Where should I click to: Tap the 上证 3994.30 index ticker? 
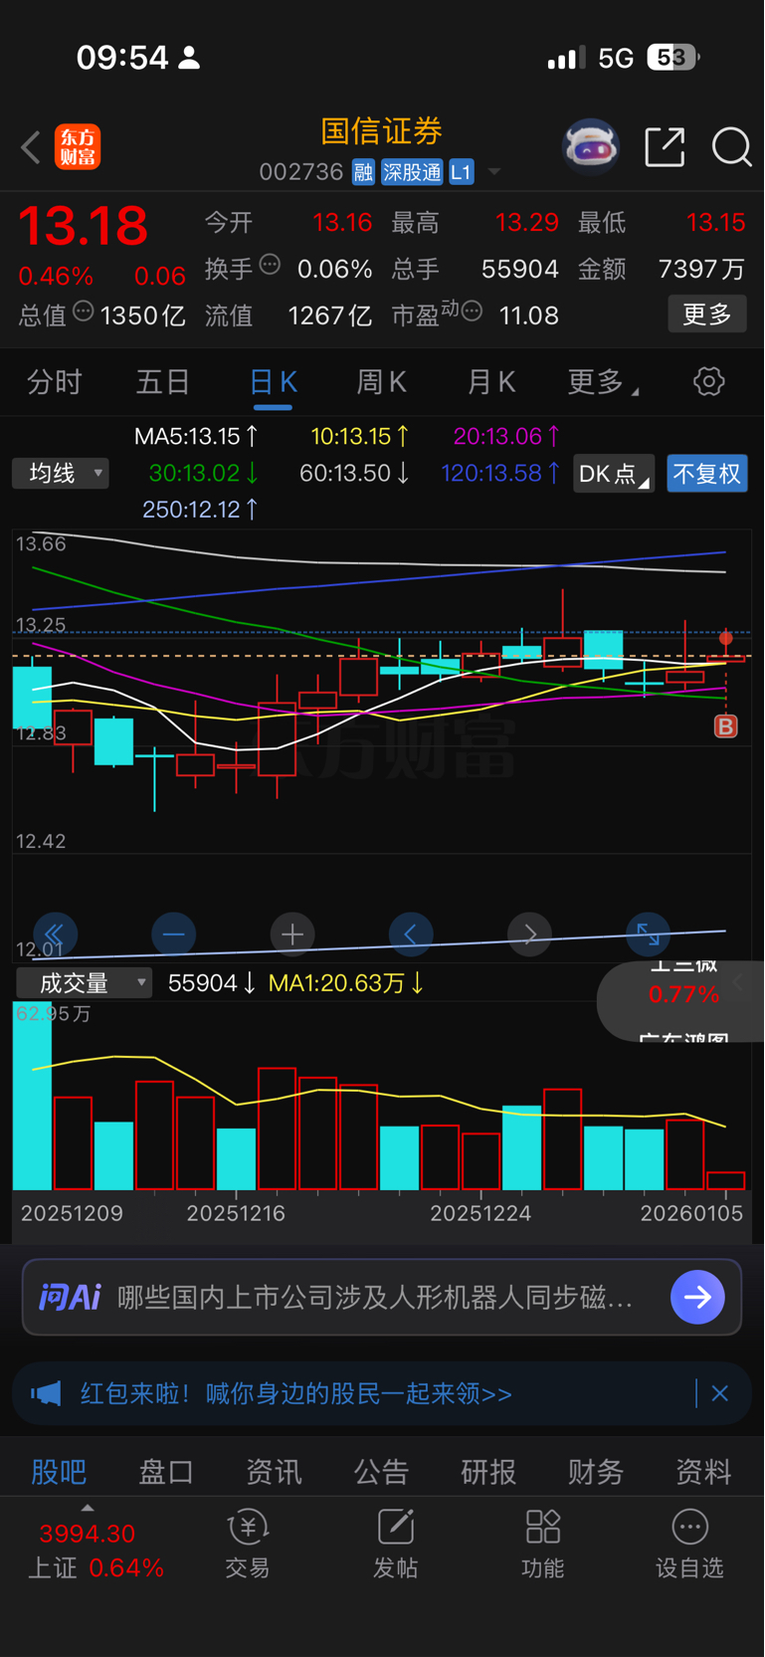[96, 1551]
